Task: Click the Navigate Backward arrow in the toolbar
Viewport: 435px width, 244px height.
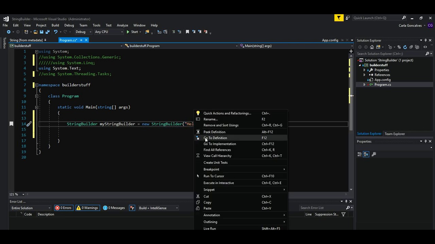Action: [8, 32]
